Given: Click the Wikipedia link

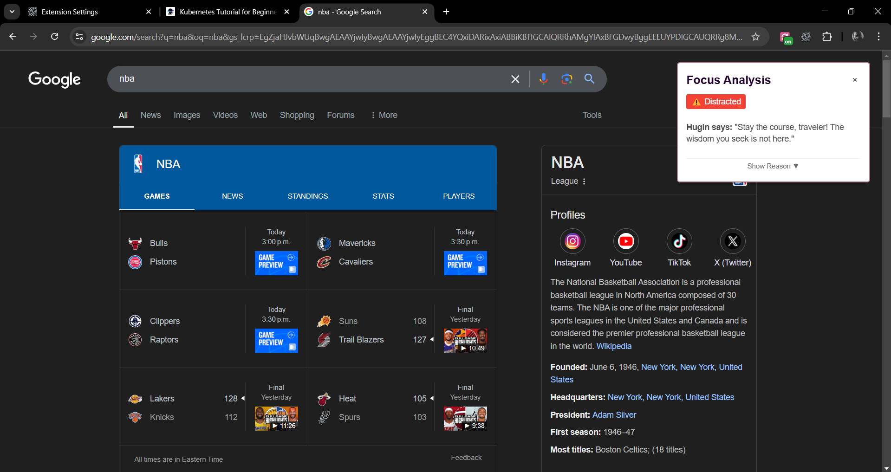Looking at the screenshot, I should click(614, 346).
